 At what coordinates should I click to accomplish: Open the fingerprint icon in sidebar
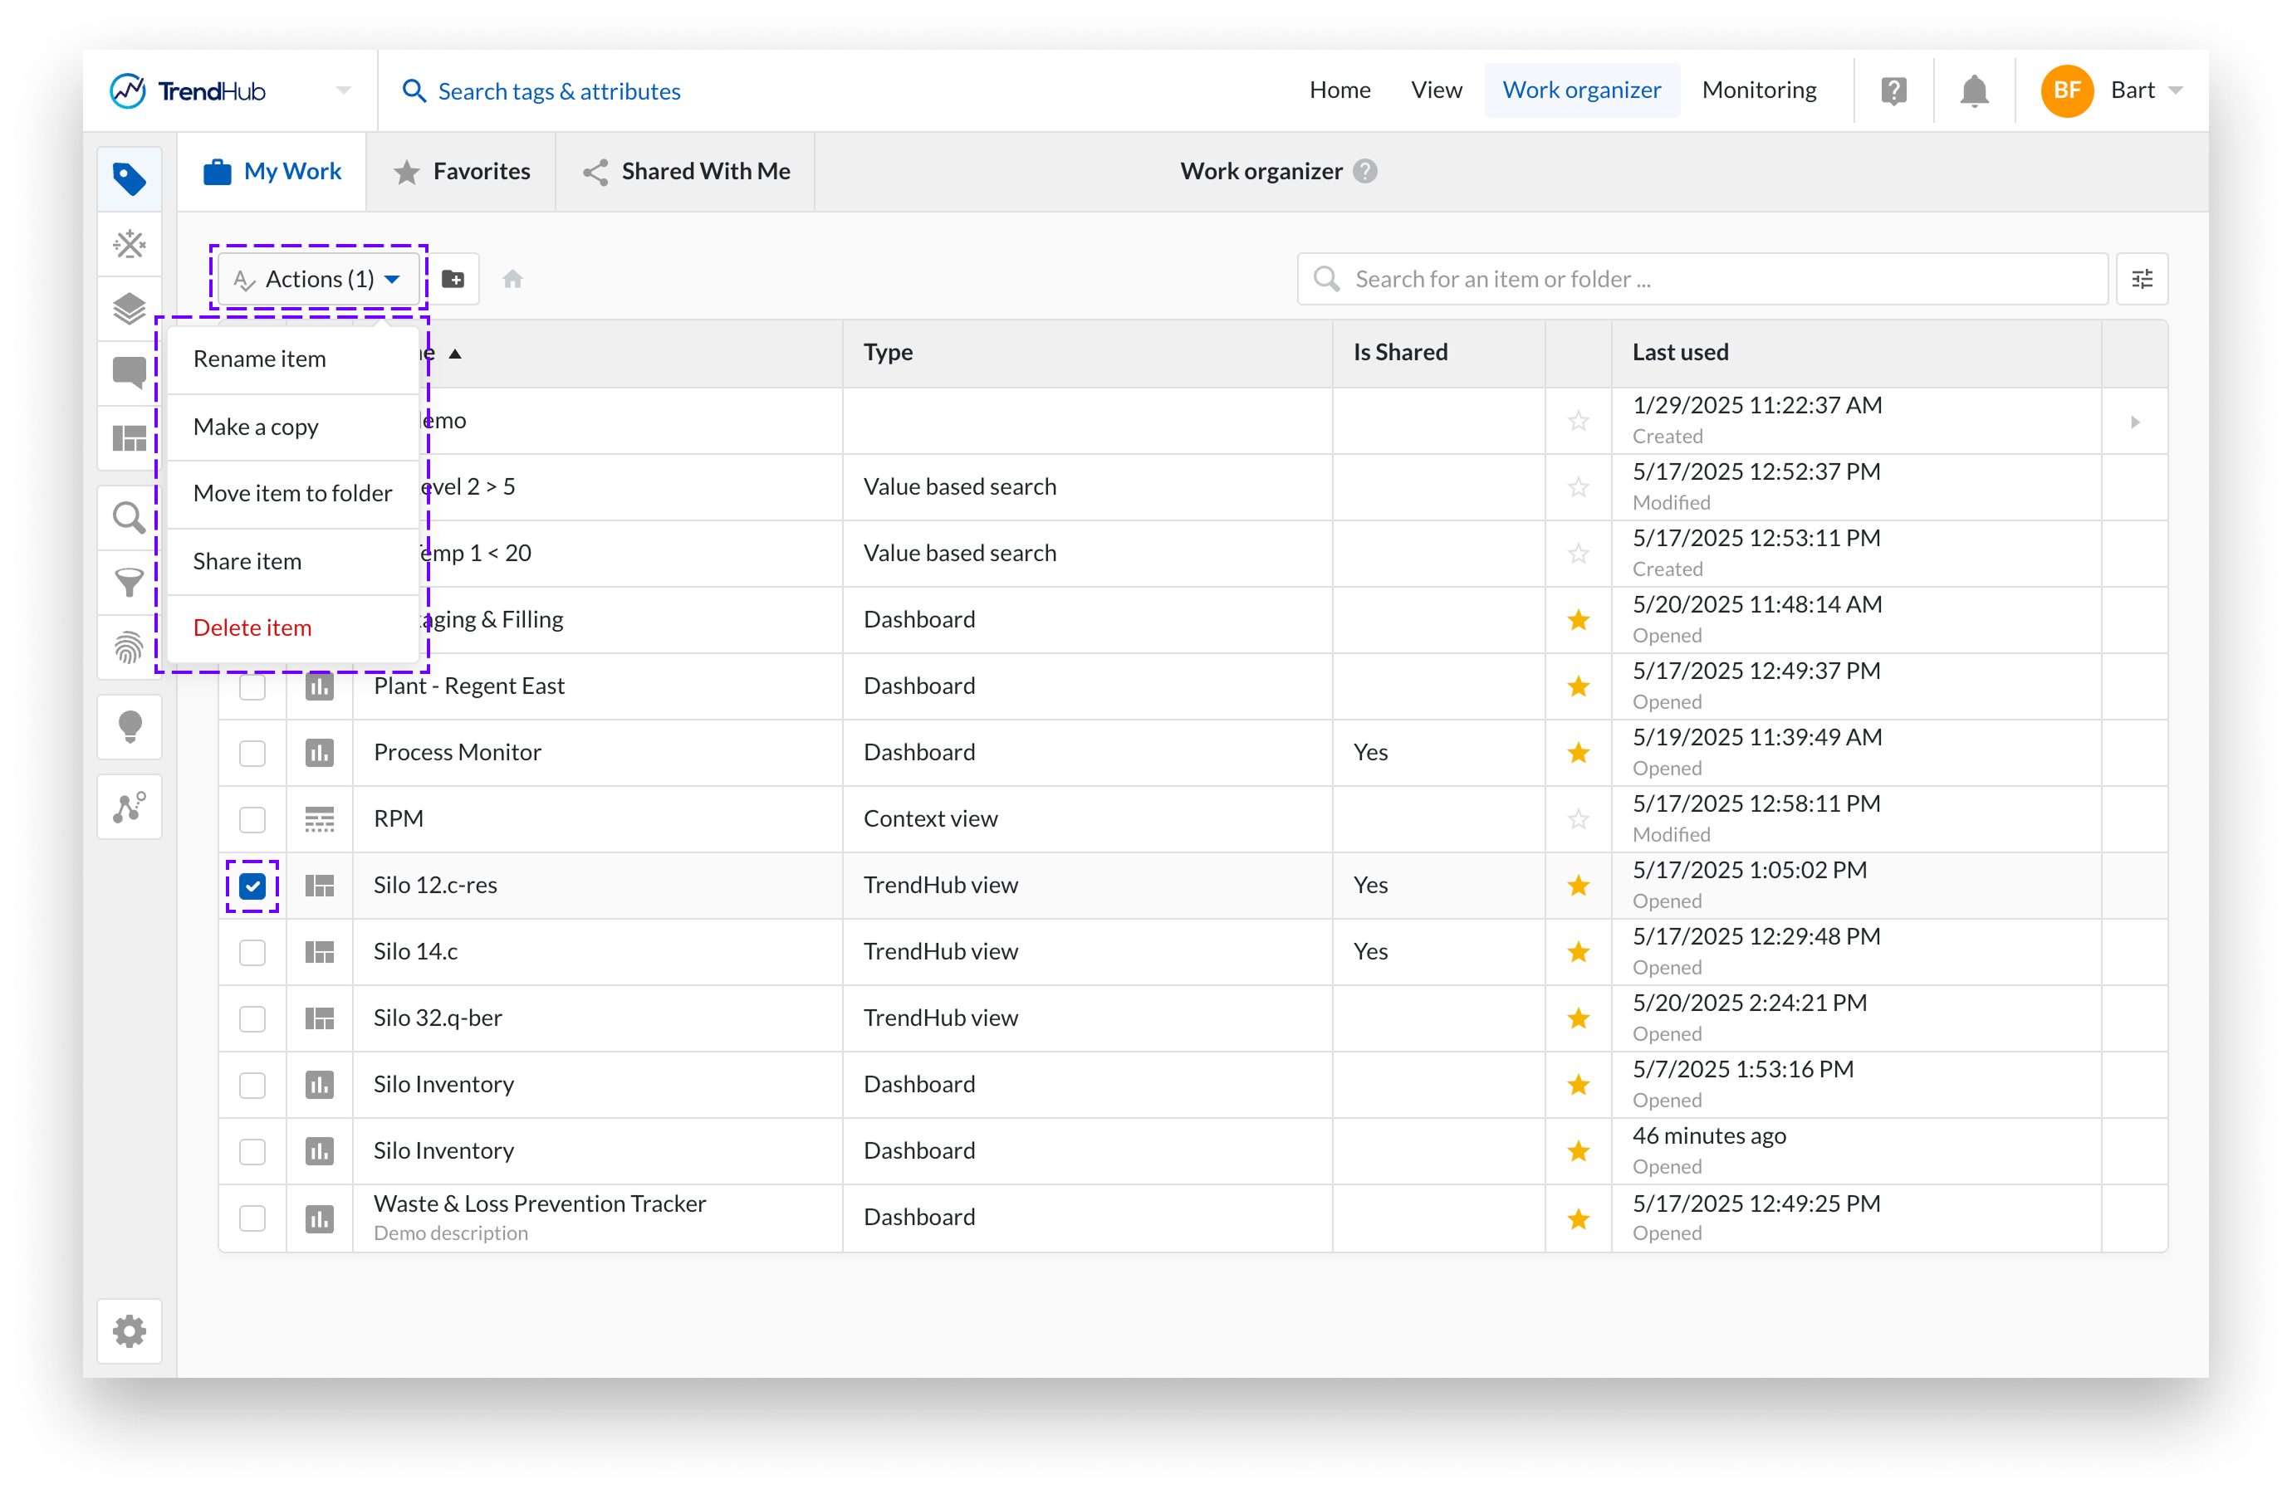point(129,647)
